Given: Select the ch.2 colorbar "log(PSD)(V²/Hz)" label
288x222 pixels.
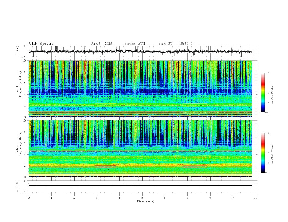Looking at the screenshot, I should (272, 154).
